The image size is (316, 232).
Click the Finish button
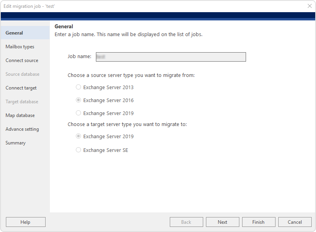click(259, 222)
